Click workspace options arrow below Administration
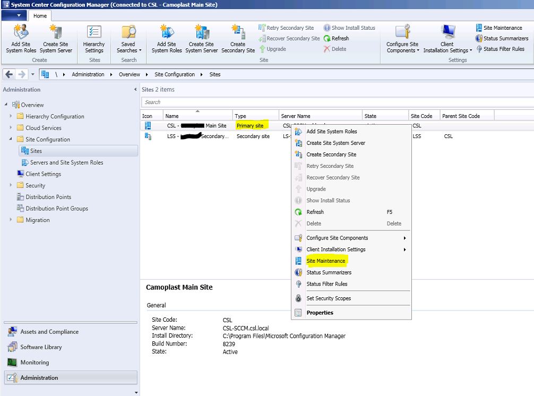 [136, 393]
